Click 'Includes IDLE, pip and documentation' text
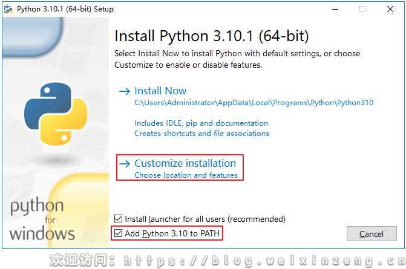 pyautogui.click(x=201, y=123)
